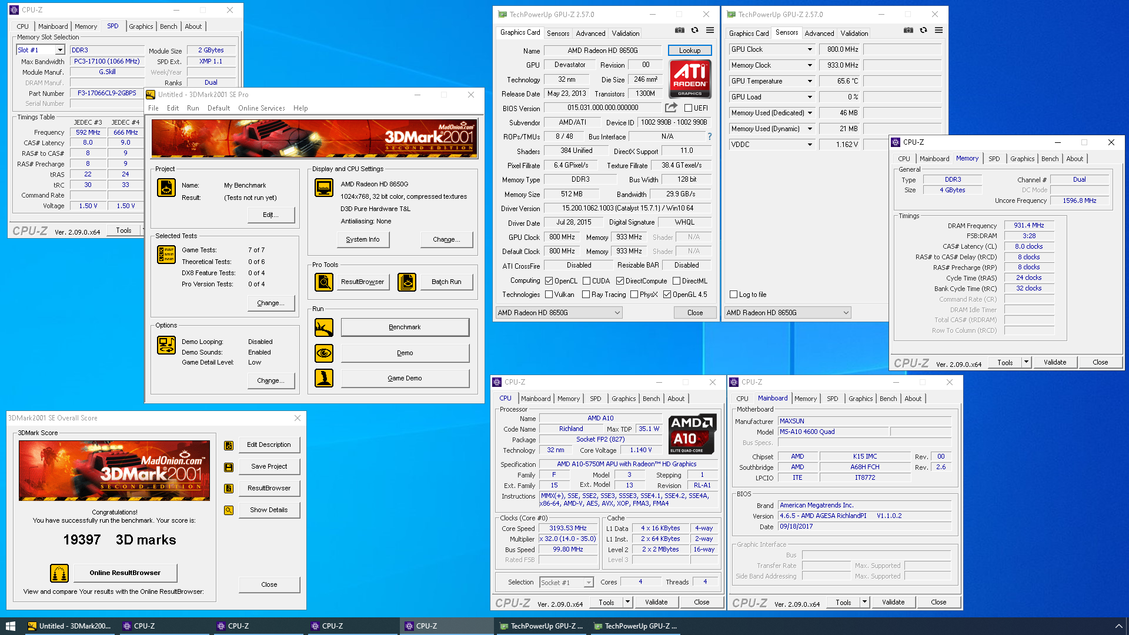This screenshot has width=1129, height=635.
Task: Click the refresh icon in GPU-Z Sensors window
Action: click(x=924, y=30)
